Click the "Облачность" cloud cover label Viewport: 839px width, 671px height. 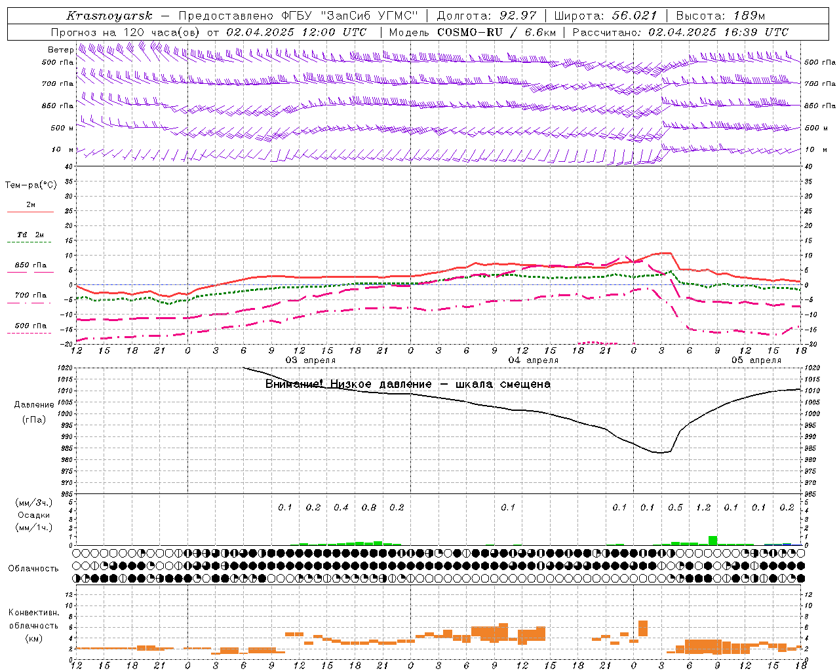tap(33, 569)
